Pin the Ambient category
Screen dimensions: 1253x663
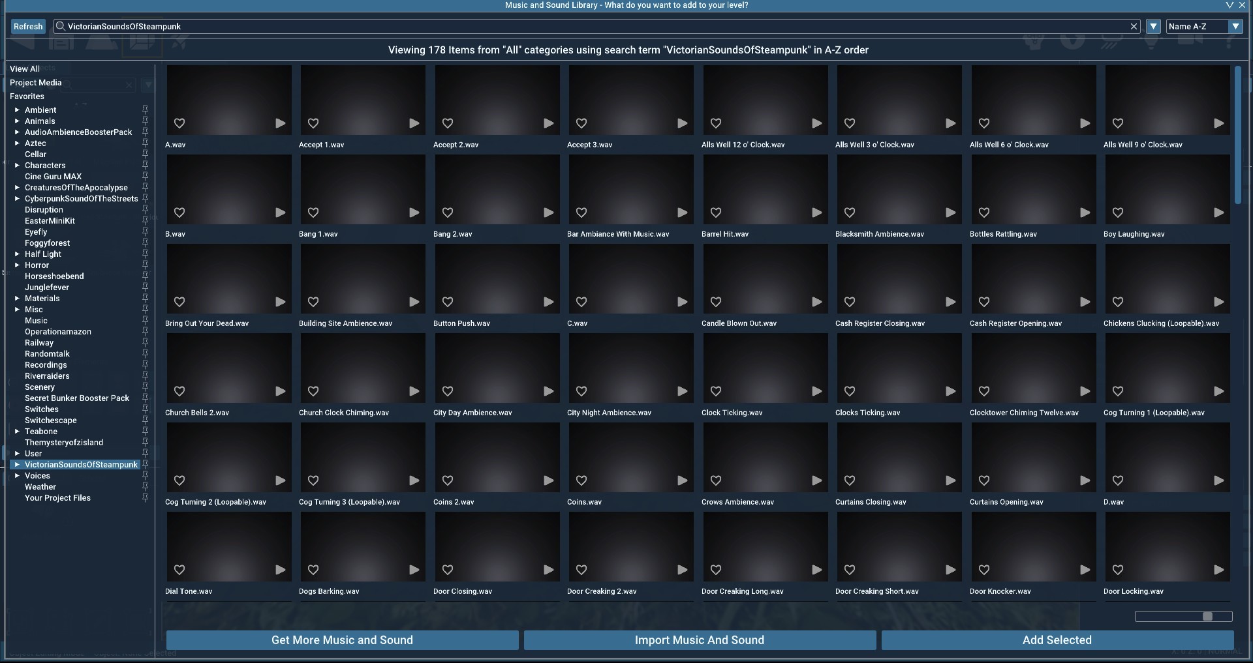(145, 110)
